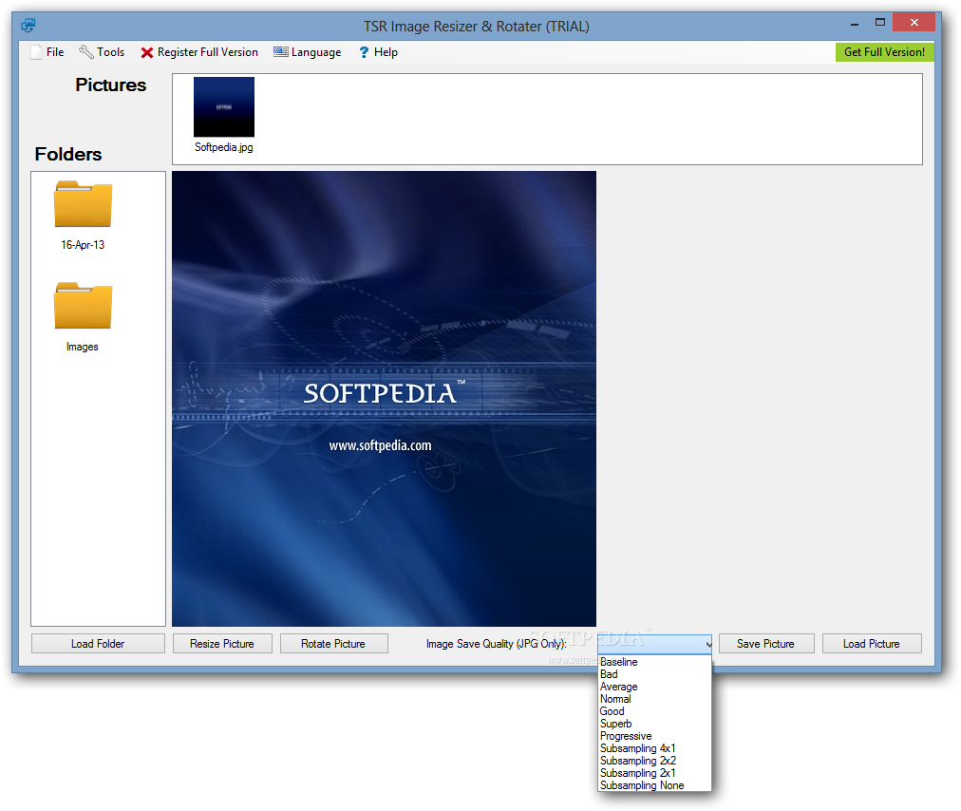This screenshot has width=961, height=811.
Task: Click the Load Picture button
Action: pos(872,644)
